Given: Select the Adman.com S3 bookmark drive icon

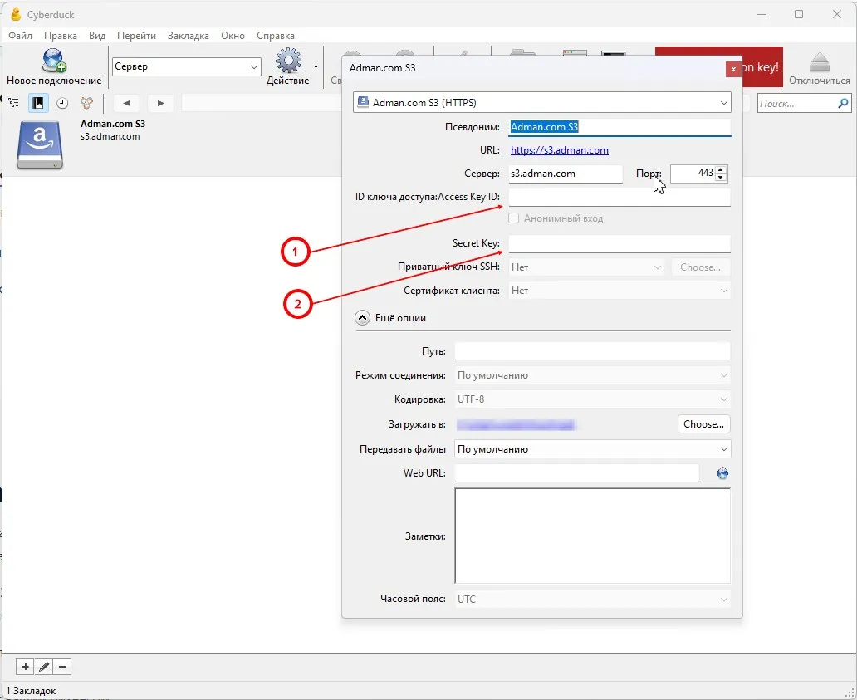Looking at the screenshot, I should (x=40, y=145).
